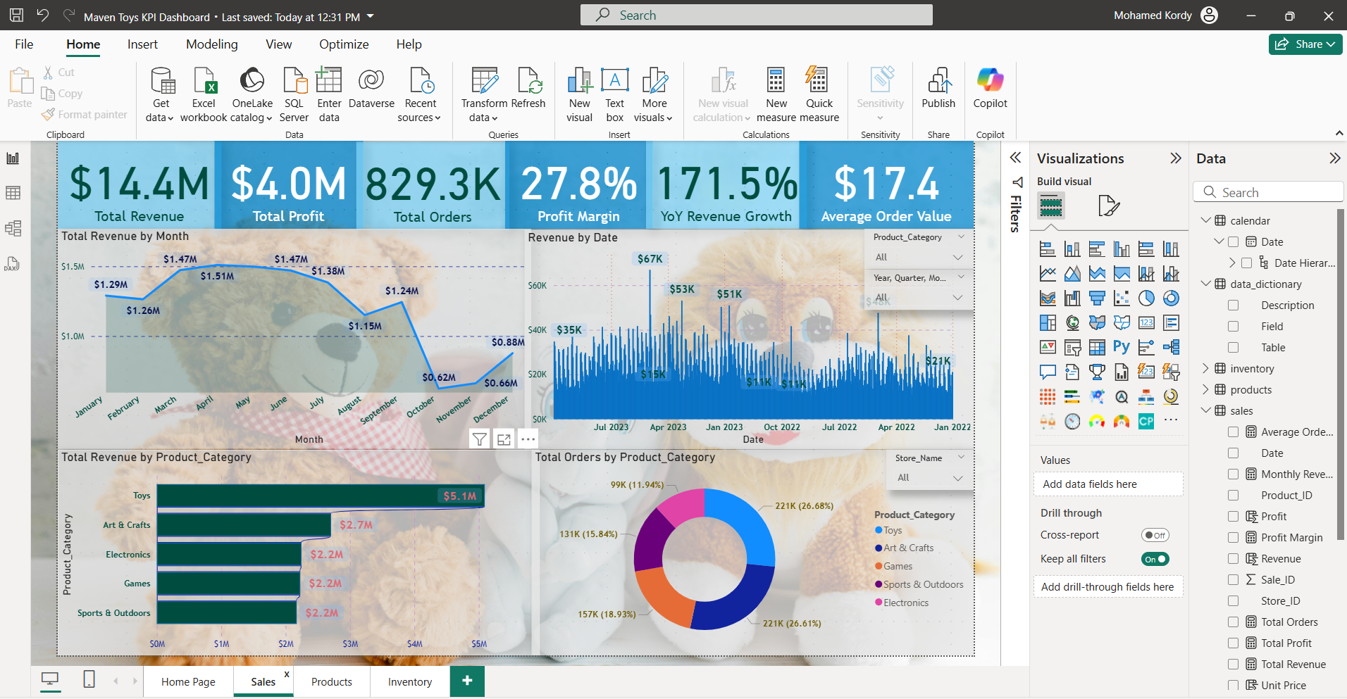Expand the Date Hierarchy node

pos(1232,263)
